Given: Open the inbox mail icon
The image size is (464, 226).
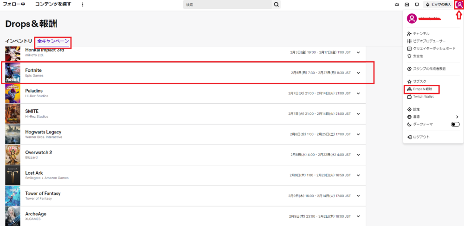Looking at the screenshot, I should tap(407, 5).
